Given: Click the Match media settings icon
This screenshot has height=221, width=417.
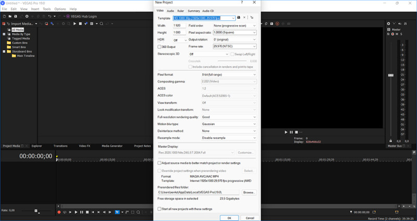Looking at the screenshot, I should 252,18.
